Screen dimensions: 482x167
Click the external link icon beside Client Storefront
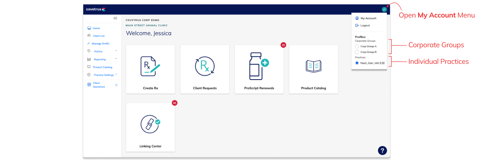point(116,85)
